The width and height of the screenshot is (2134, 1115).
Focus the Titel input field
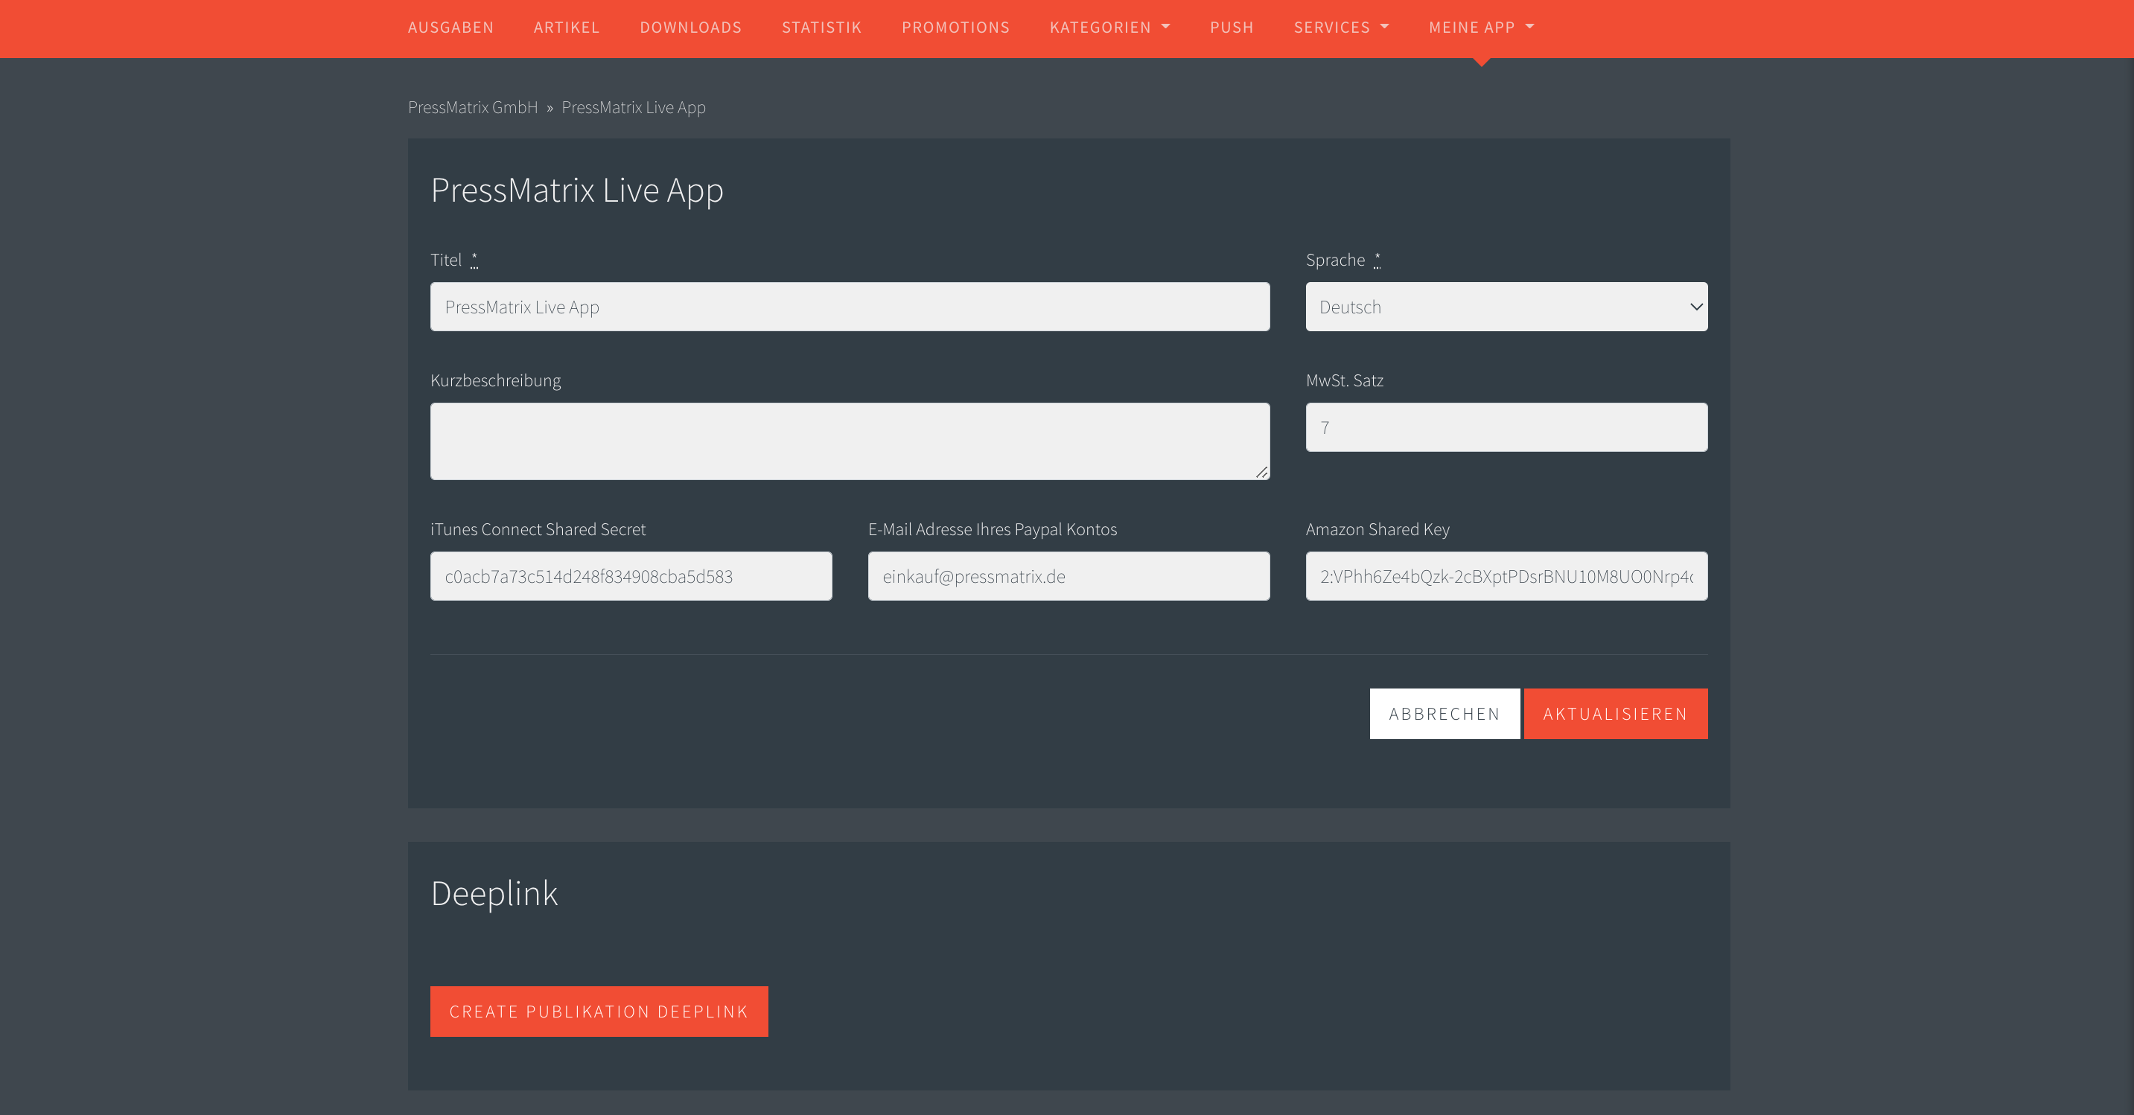tap(850, 307)
